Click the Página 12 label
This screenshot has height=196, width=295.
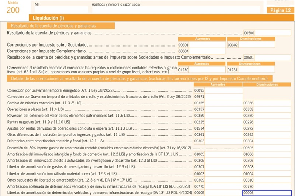pyautogui.click(x=280, y=10)
